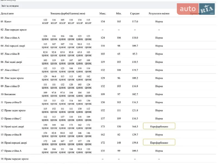Click the average value 119.7
Image resolution: width=218 pixels, height=164 pixels.
135,70
